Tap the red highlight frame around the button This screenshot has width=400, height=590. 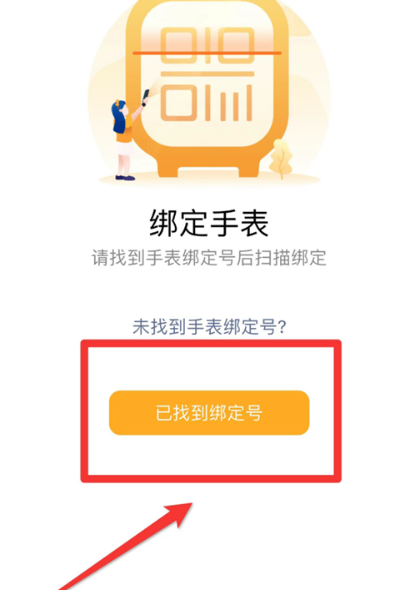pos(211,411)
